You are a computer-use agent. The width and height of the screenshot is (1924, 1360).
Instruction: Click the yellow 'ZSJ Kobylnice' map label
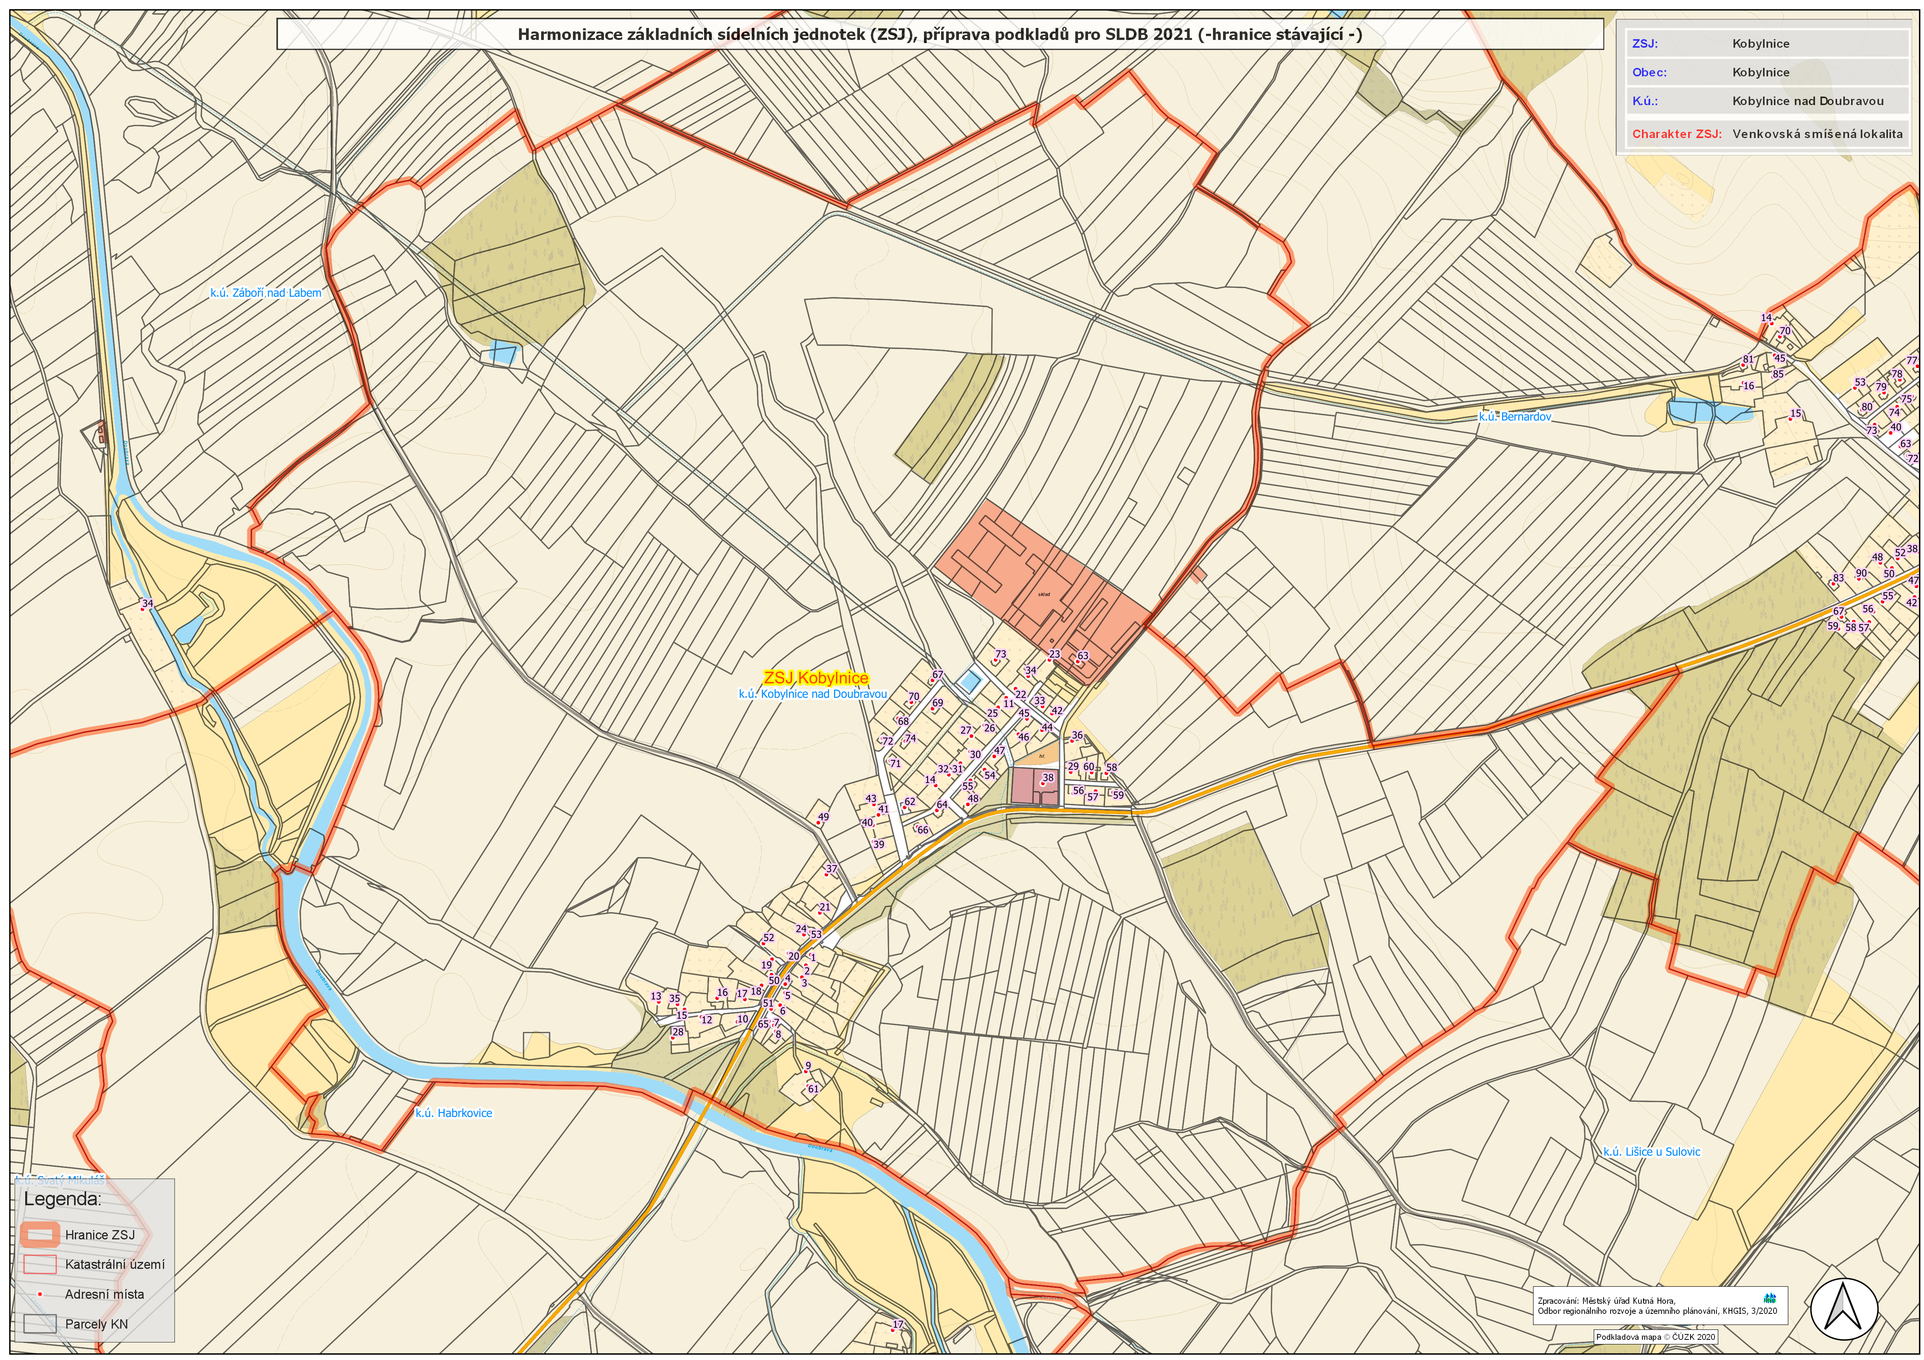(815, 678)
